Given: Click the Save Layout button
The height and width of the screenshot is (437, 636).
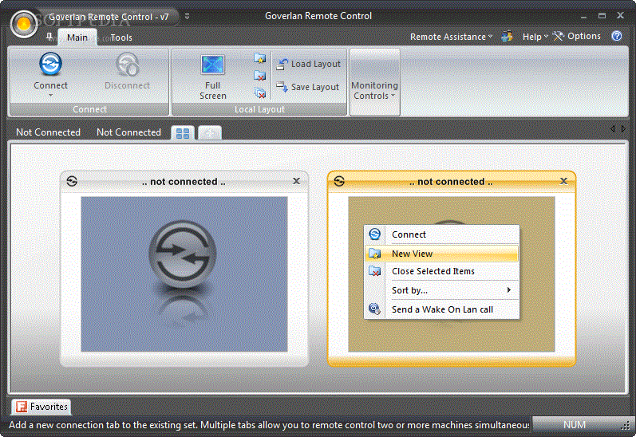Looking at the screenshot, I should click(x=307, y=87).
